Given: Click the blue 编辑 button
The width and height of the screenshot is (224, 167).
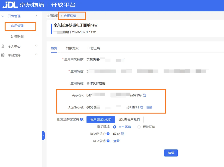Looking at the screenshot, I should 171,153.
